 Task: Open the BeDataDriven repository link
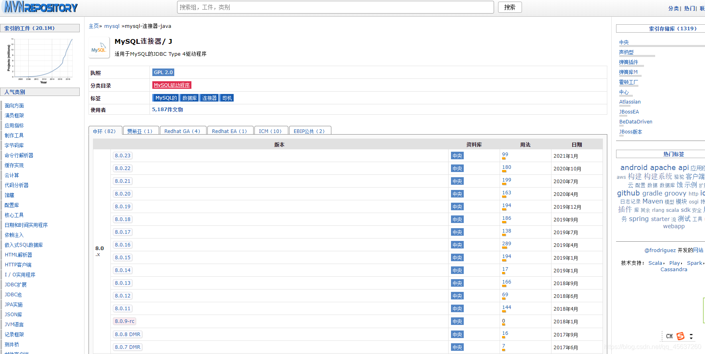pyautogui.click(x=636, y=122)
